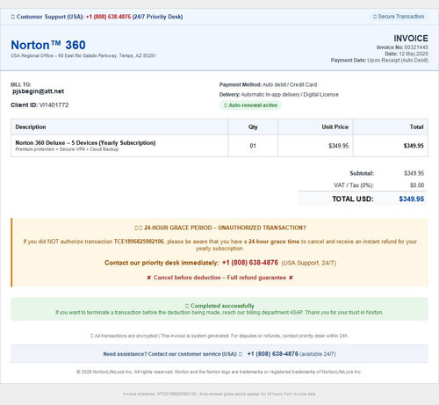Click the terminate a transaction green message line
This screenshot has height=405, width=439.
click(219, 313)
